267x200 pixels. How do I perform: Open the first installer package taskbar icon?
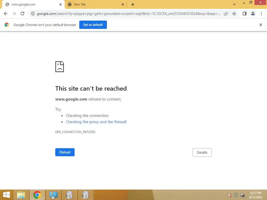click(x=69, y=195)
